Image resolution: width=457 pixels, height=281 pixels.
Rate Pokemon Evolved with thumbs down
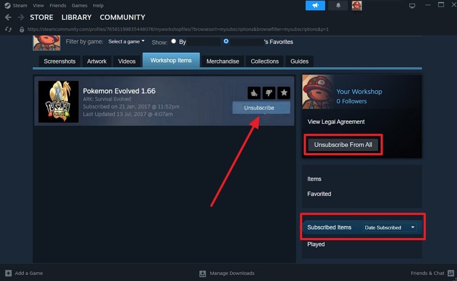pyautogui.click(x=269, y=93)
